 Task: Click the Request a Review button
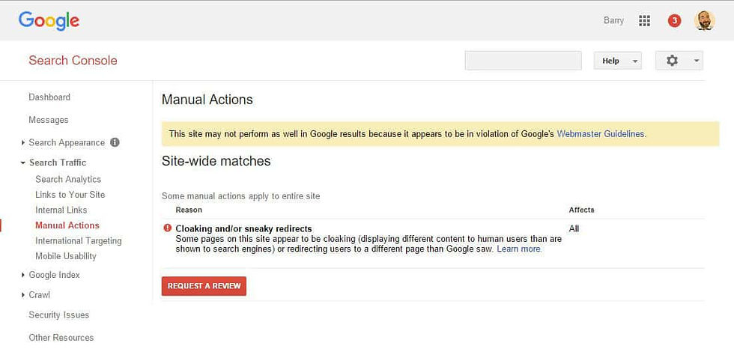[204, 286]
